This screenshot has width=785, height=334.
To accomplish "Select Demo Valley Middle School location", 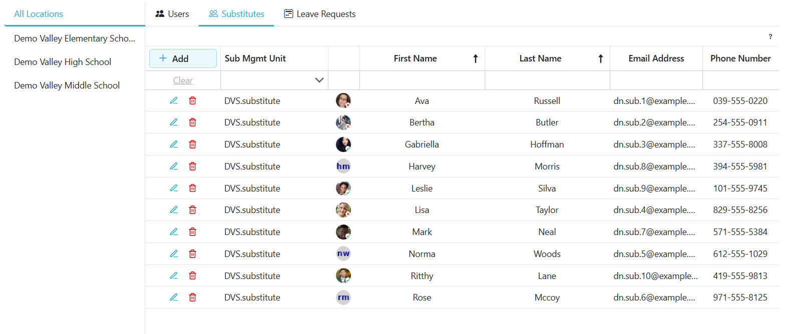I will 67,85.
